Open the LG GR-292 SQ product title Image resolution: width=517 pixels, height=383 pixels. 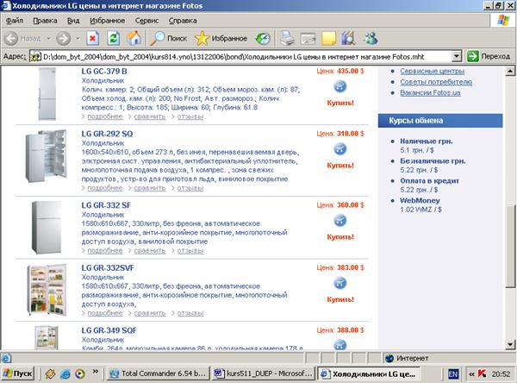[107, 134]
